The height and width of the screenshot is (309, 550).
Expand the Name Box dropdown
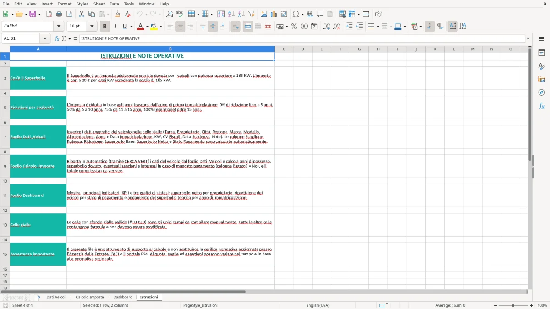pyautogui.click(x=45, y=39)
